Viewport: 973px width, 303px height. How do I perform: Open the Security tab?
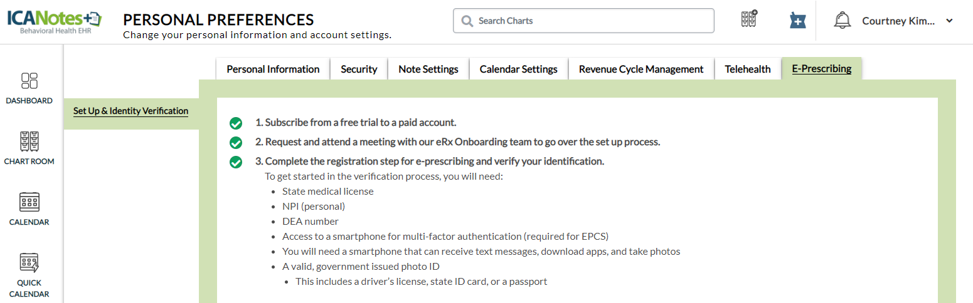pyautogui.click(x=359, y=69)
